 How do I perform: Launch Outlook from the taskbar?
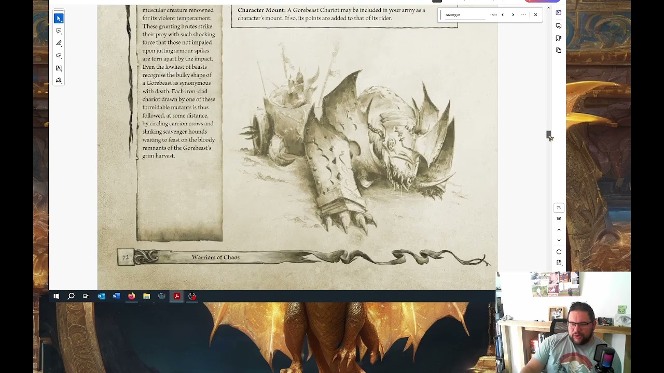(101, 296)
